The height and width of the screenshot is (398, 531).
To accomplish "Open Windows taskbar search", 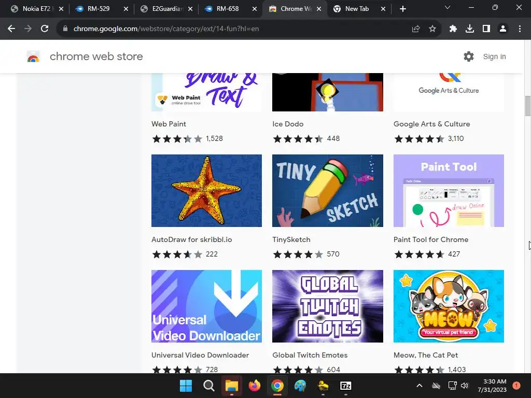I will point(208,386).
